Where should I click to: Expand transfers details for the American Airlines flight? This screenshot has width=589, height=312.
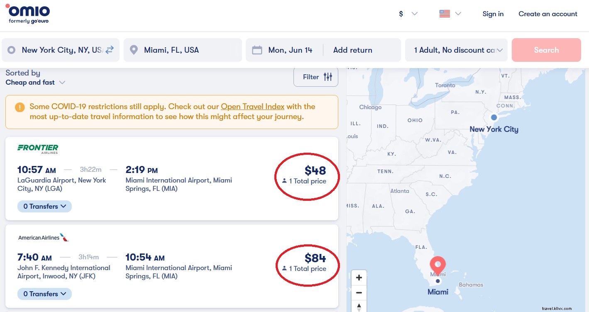pyautogui.click(x=44, y=294)
